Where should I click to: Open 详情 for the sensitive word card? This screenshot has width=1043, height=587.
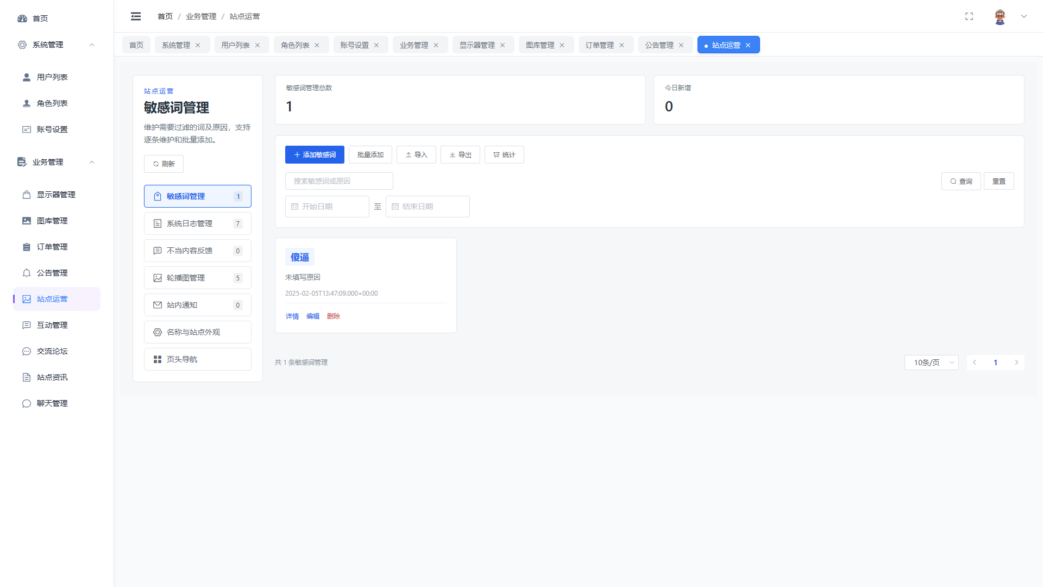tap(292, 316)
